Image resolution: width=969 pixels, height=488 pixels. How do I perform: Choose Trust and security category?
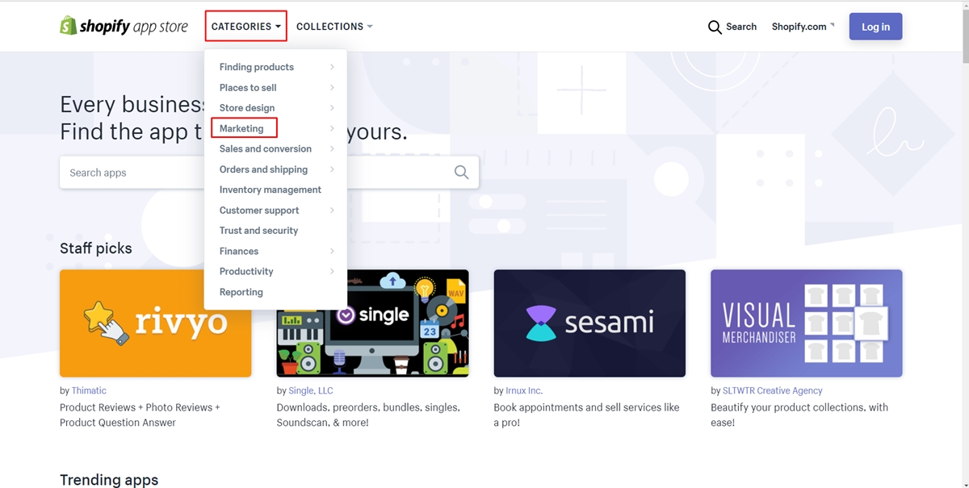click(x=258, y=231)
